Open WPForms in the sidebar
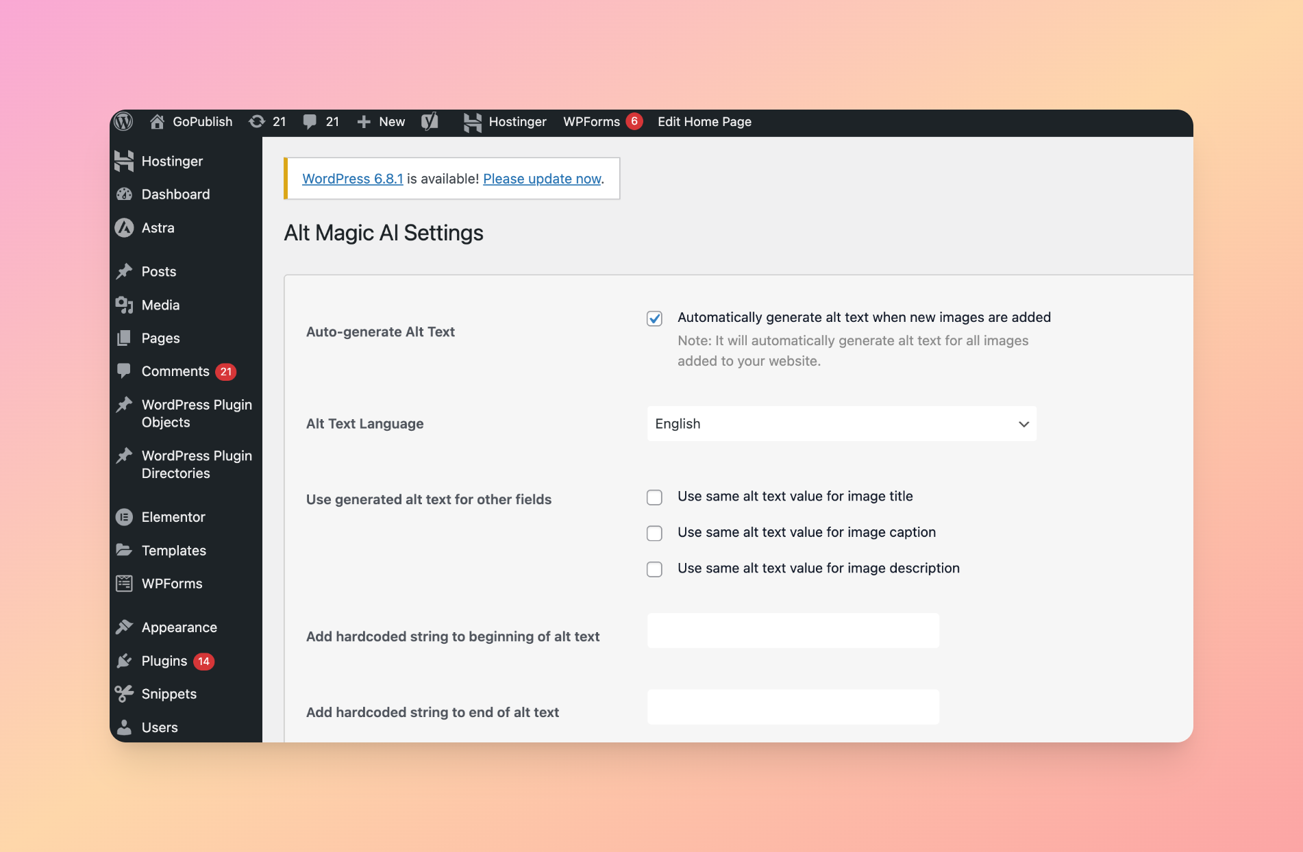Screen dimensions: 1303x852 pyautogui.click(x=186, y=584)
